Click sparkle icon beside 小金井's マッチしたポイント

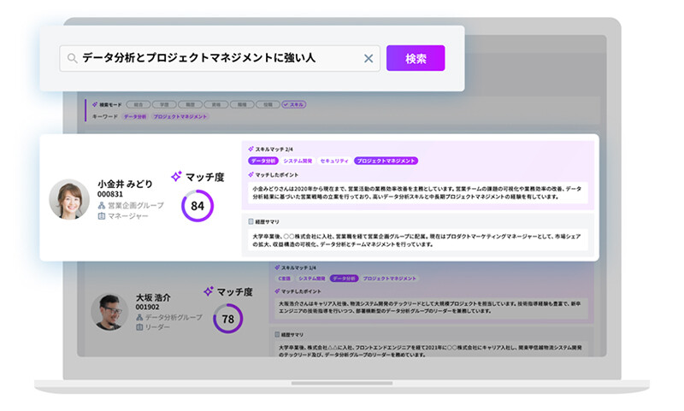coord(251,175)
